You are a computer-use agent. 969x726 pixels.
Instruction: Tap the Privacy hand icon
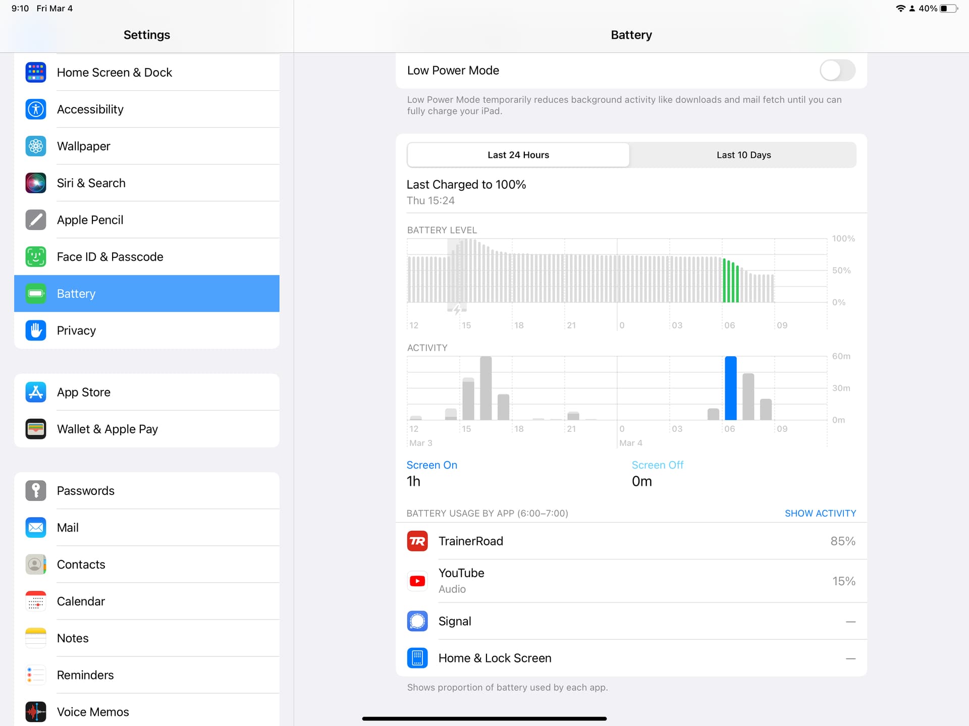pyautogui.click(x=36, y=330)
